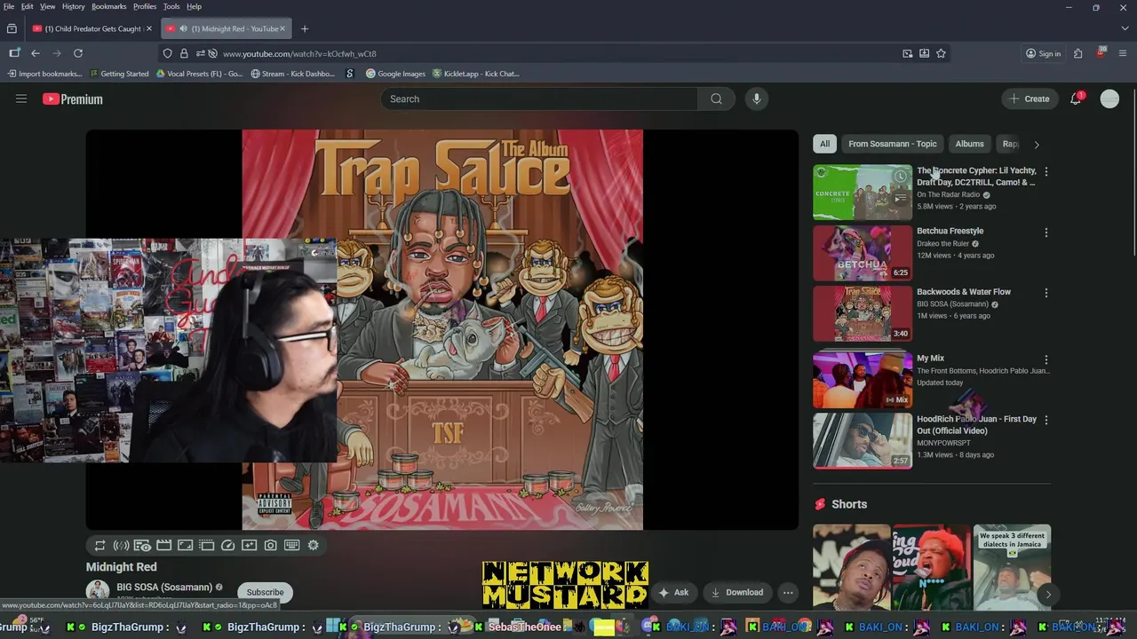Click the tracking protection shield icon
This screenshot has height=639, width=1137.
(167, 53)
